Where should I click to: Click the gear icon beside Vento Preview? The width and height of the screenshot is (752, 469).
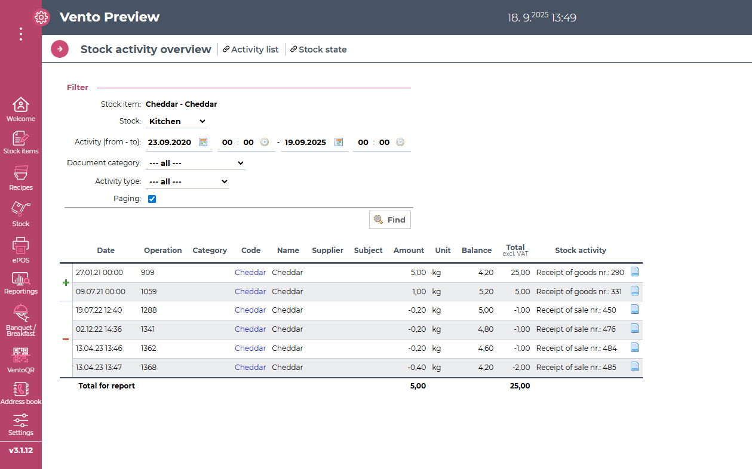click(x=41, y=17)
